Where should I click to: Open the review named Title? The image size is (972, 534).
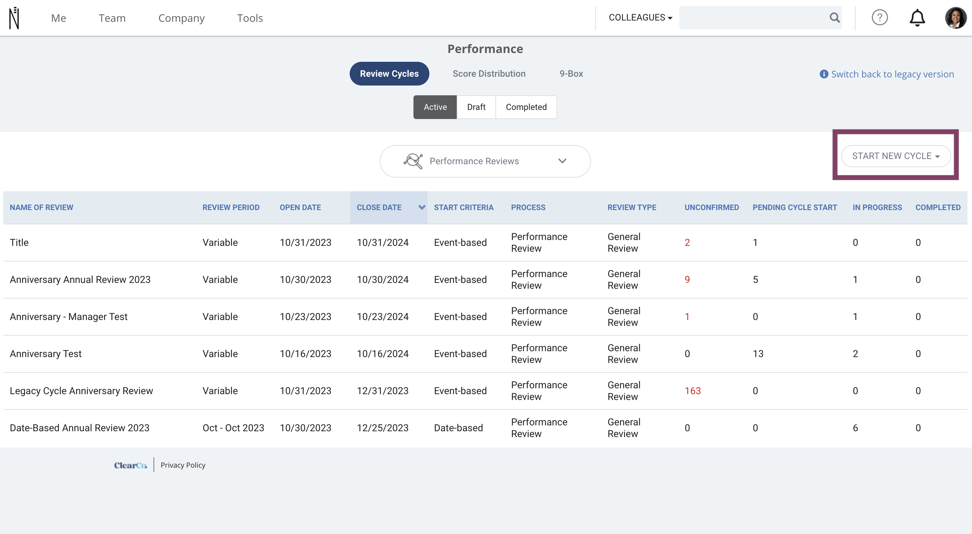point(19,243)
